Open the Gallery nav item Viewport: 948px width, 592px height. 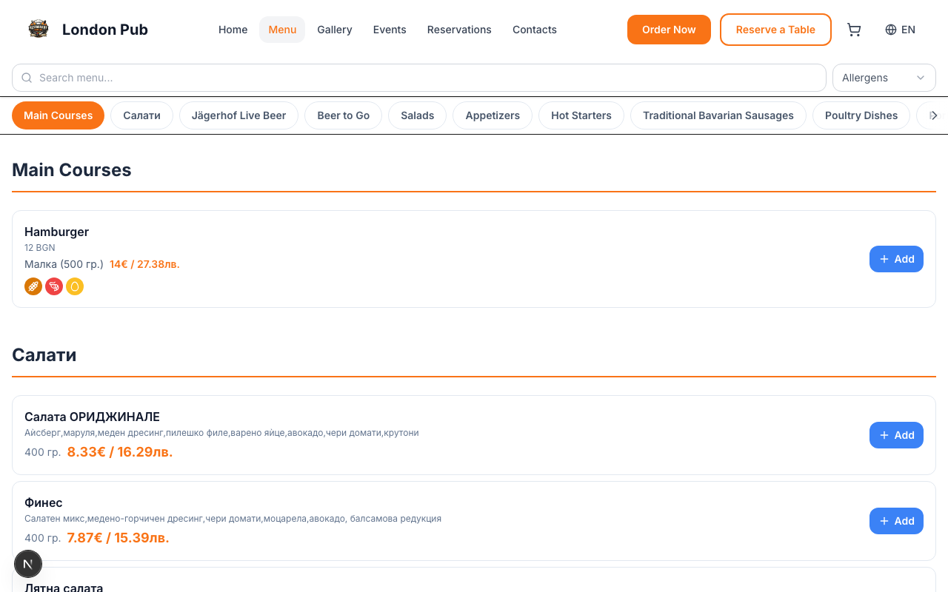tap(334, 30)
